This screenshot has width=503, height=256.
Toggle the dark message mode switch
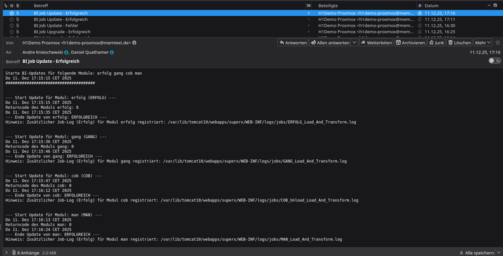coord(494,61)
